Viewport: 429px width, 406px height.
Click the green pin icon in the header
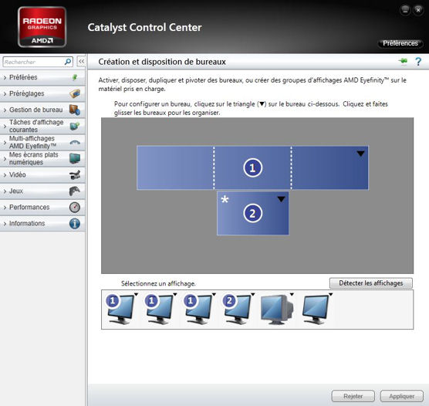[x=403, y=61]
